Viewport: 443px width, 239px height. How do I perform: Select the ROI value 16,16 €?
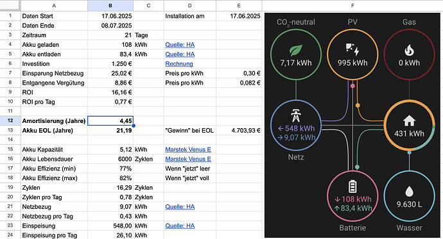(x=110, y=92)
